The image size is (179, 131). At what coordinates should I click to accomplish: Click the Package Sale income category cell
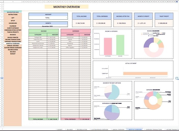tap(38, 37)
